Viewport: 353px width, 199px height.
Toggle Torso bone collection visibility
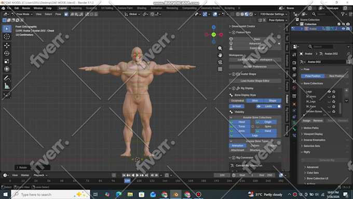coord(239,126)
